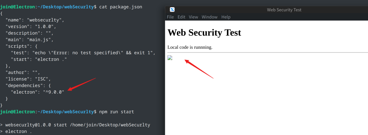Click the "author": "" line
The image size is (368, 135).
point(23,72)
